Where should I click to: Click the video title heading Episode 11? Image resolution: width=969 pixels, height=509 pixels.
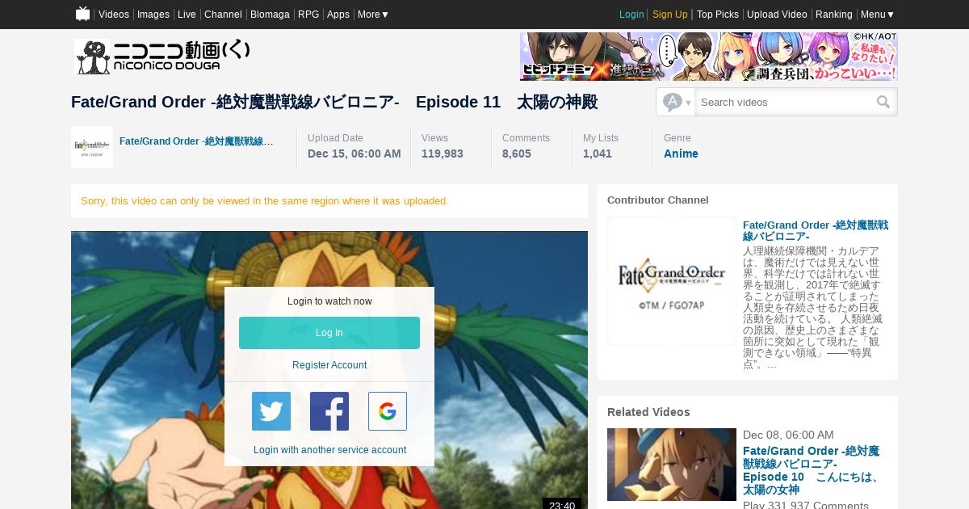click(334, 102)
